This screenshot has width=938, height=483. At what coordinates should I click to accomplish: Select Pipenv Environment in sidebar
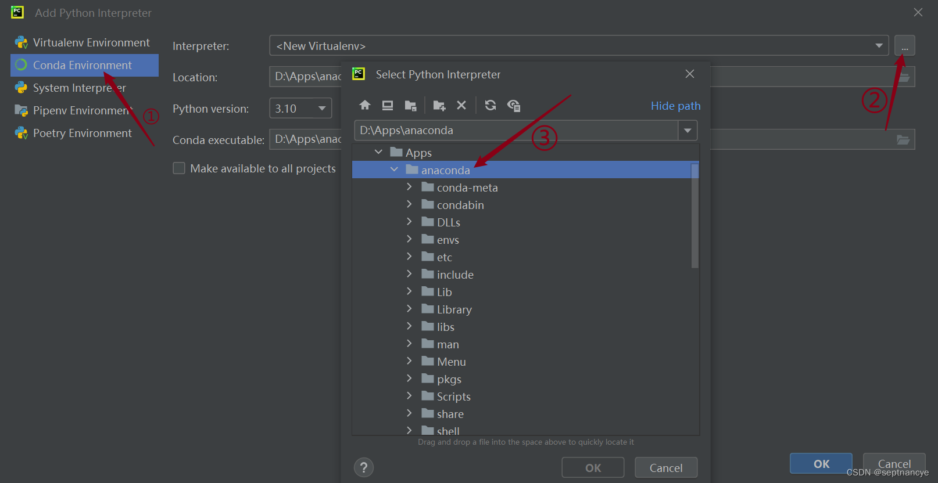point(84,110)
